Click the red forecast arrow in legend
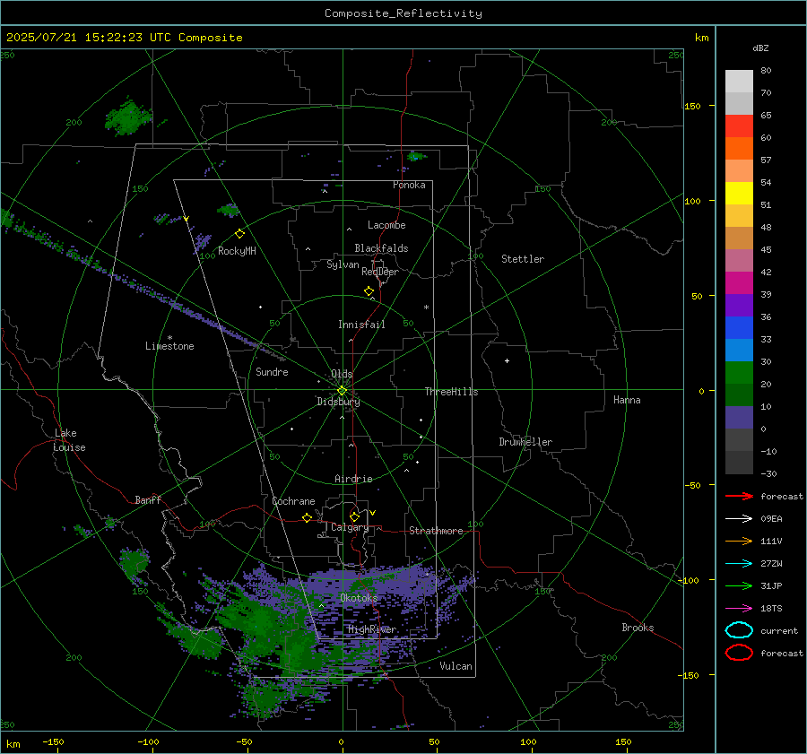 pyautogui.click(x=739, y=496)
